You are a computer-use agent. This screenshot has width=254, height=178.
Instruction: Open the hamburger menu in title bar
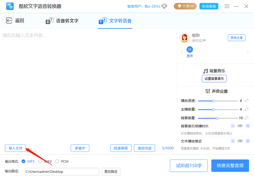[x=227, y=6]
